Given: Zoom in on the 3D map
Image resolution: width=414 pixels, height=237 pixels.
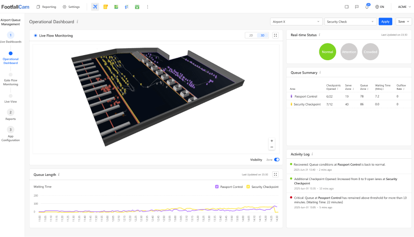Looking at the screenshot, I should click(272, 141).
